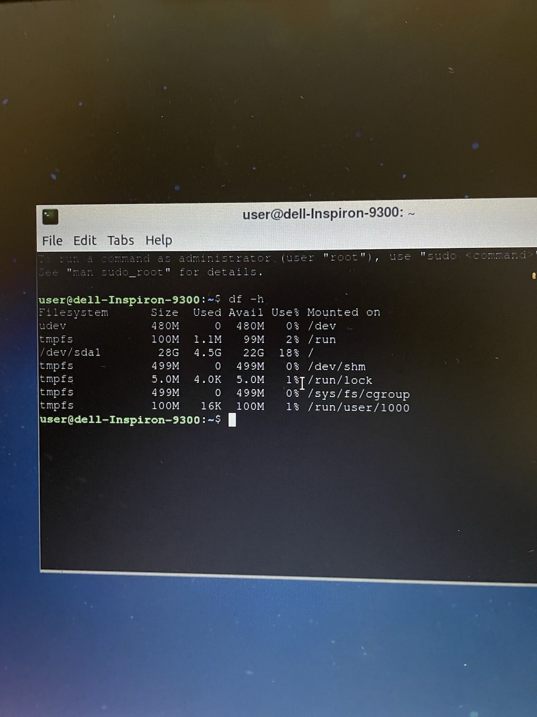This screenshot has height=717, width=537.
Task: Click the '16K' used value
Action: [211, 406]
